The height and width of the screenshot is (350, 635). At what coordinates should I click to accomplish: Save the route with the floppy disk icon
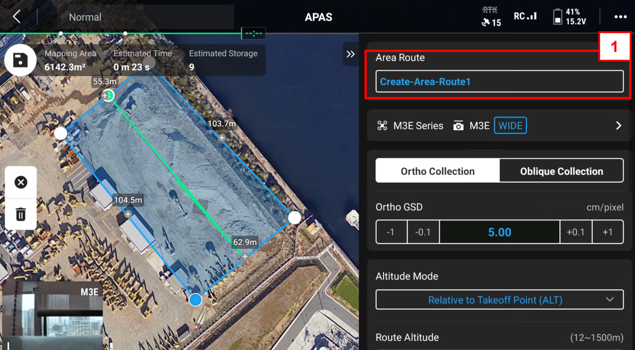[x=20, y=60]
